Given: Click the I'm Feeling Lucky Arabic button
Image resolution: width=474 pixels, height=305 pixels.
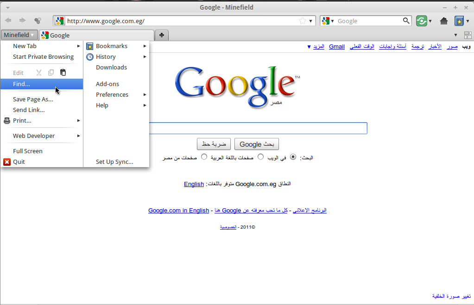Looking at the screenshot, I should pyautogui.click(x=214, y=144).
